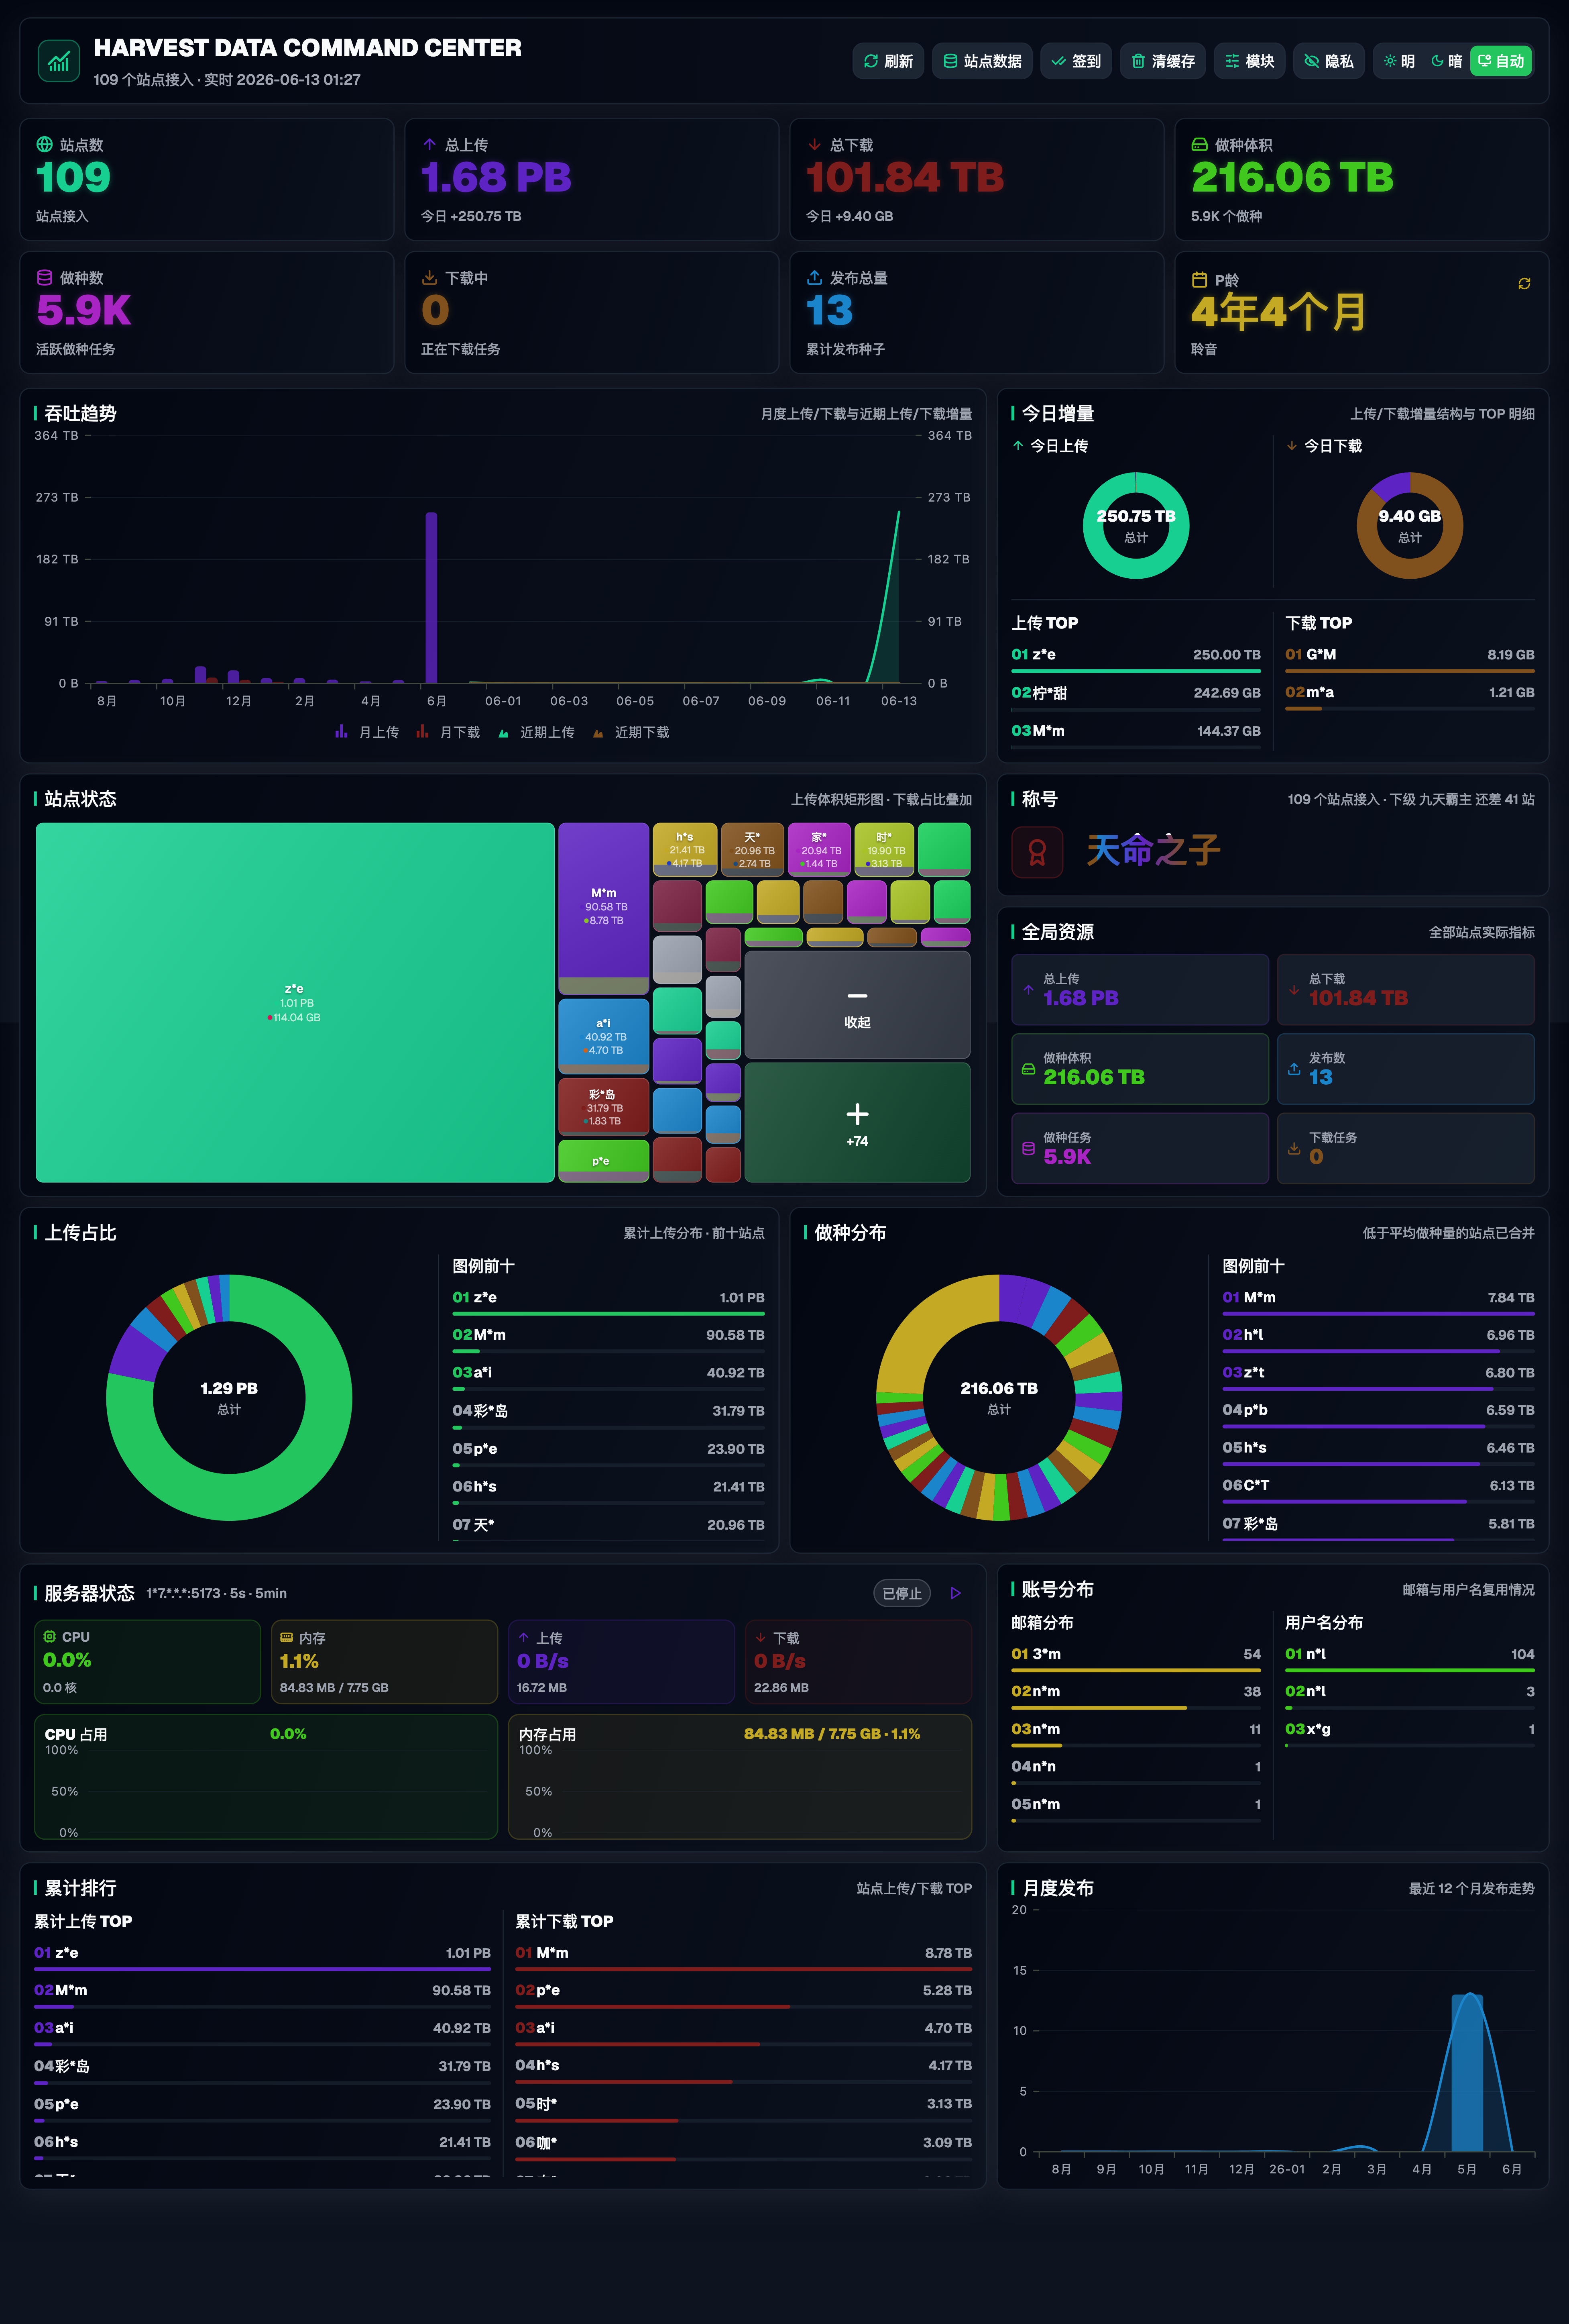The image size is (1569, 2324).
Task: Collapse treemap with the 收起 tile
Action: point(857,1005)
